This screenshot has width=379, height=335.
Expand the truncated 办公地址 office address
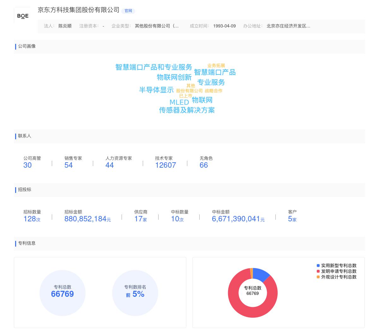tap(288, 26)
